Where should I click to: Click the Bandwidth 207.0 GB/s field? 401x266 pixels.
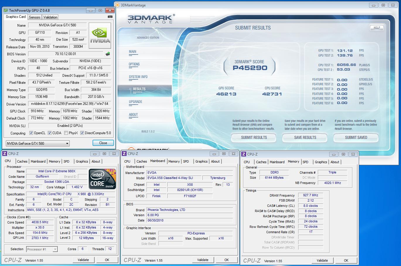(96, 97)
